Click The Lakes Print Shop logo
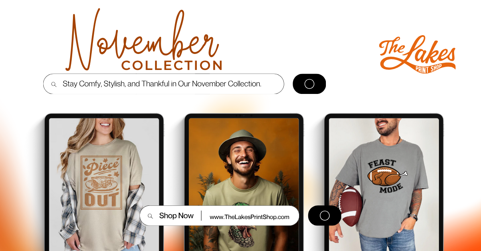Viewport: 481px width, 251px height. (417, 52)
